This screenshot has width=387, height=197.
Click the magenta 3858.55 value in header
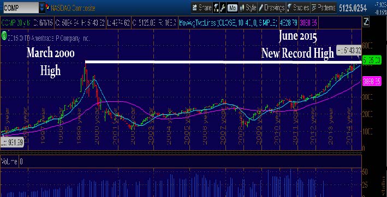point(309,23)
